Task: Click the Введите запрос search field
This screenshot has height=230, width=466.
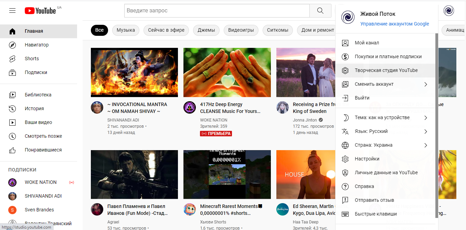Action: coord(216,11)
